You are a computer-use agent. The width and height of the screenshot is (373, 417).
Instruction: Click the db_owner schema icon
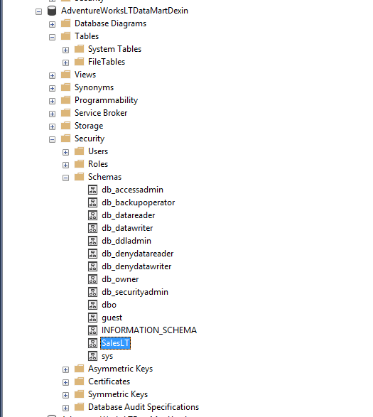coord(92,279)
